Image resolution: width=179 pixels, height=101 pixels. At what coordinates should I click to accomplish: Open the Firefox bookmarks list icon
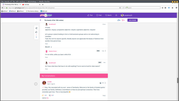click(166, 8)
